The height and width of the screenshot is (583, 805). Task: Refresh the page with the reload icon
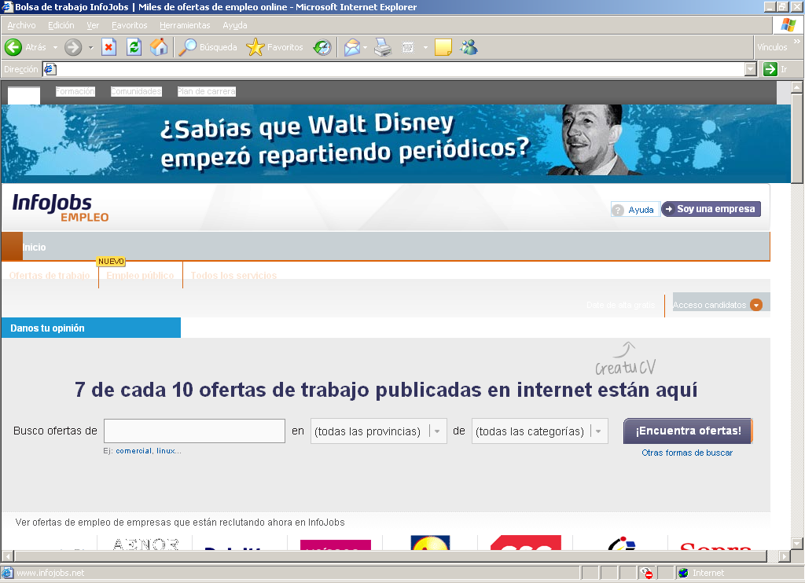pos(134,47)
